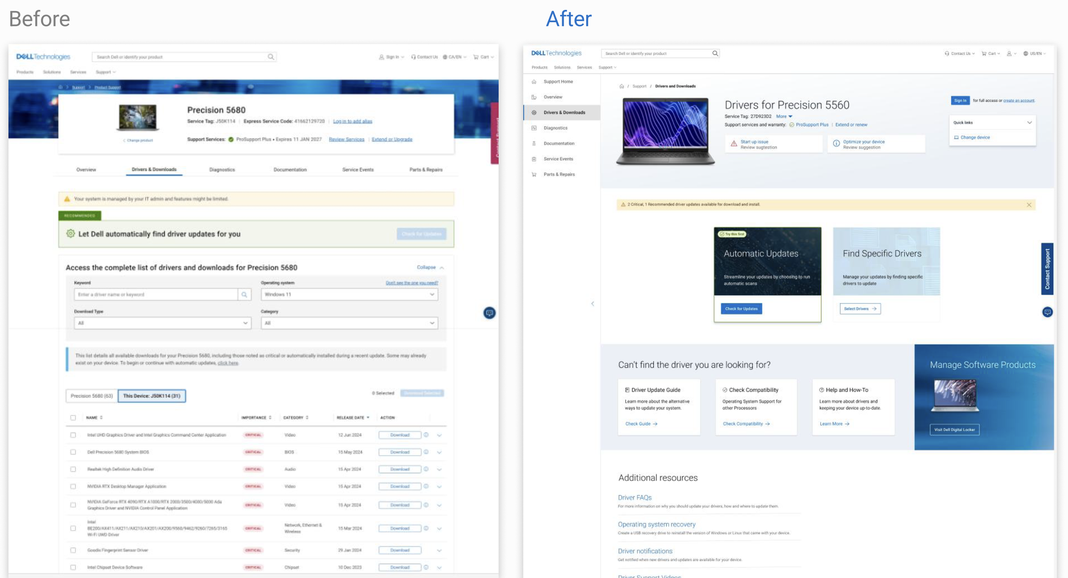Check the NVIDIA RTX Desktop Manager Application checkbox
Screen dimensions: 1068x578
[x=73, y=486]
